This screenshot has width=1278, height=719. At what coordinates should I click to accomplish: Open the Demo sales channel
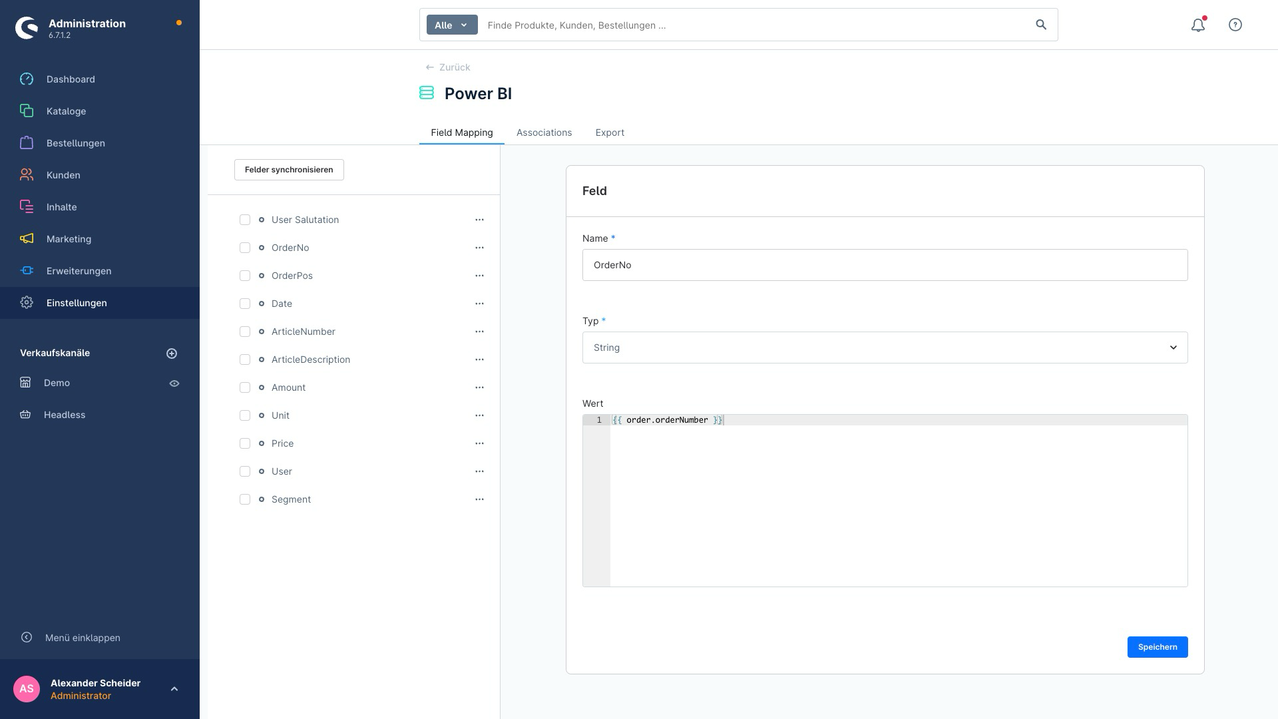click(x=57, y=383)
